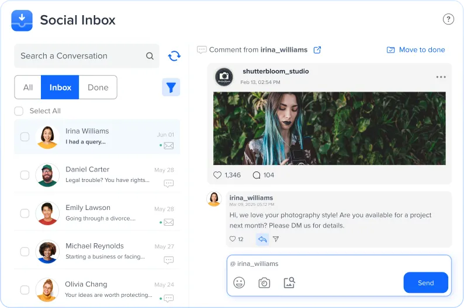Image resolution: width=464 pixels, height=308 pixels.
Task: Click Emily Lawson's avatar
Action: click(x=47, y=213)
